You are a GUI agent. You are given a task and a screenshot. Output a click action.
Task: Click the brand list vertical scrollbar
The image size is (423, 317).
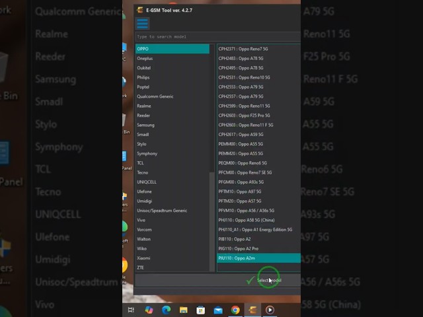click(x=212, y=222)
